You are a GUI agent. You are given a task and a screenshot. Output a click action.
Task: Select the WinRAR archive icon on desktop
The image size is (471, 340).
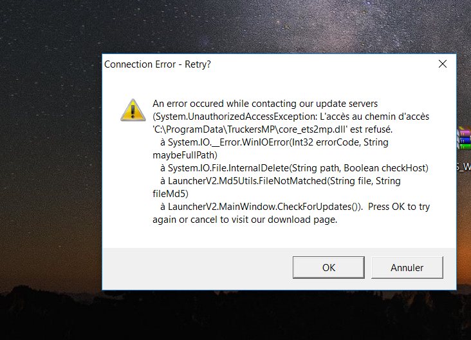pos(464,138)
